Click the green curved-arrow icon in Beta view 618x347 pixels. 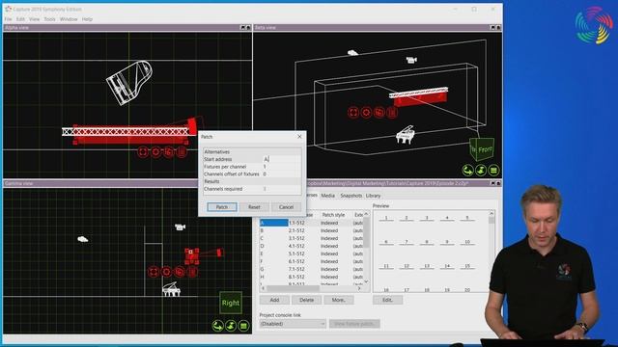467,171
